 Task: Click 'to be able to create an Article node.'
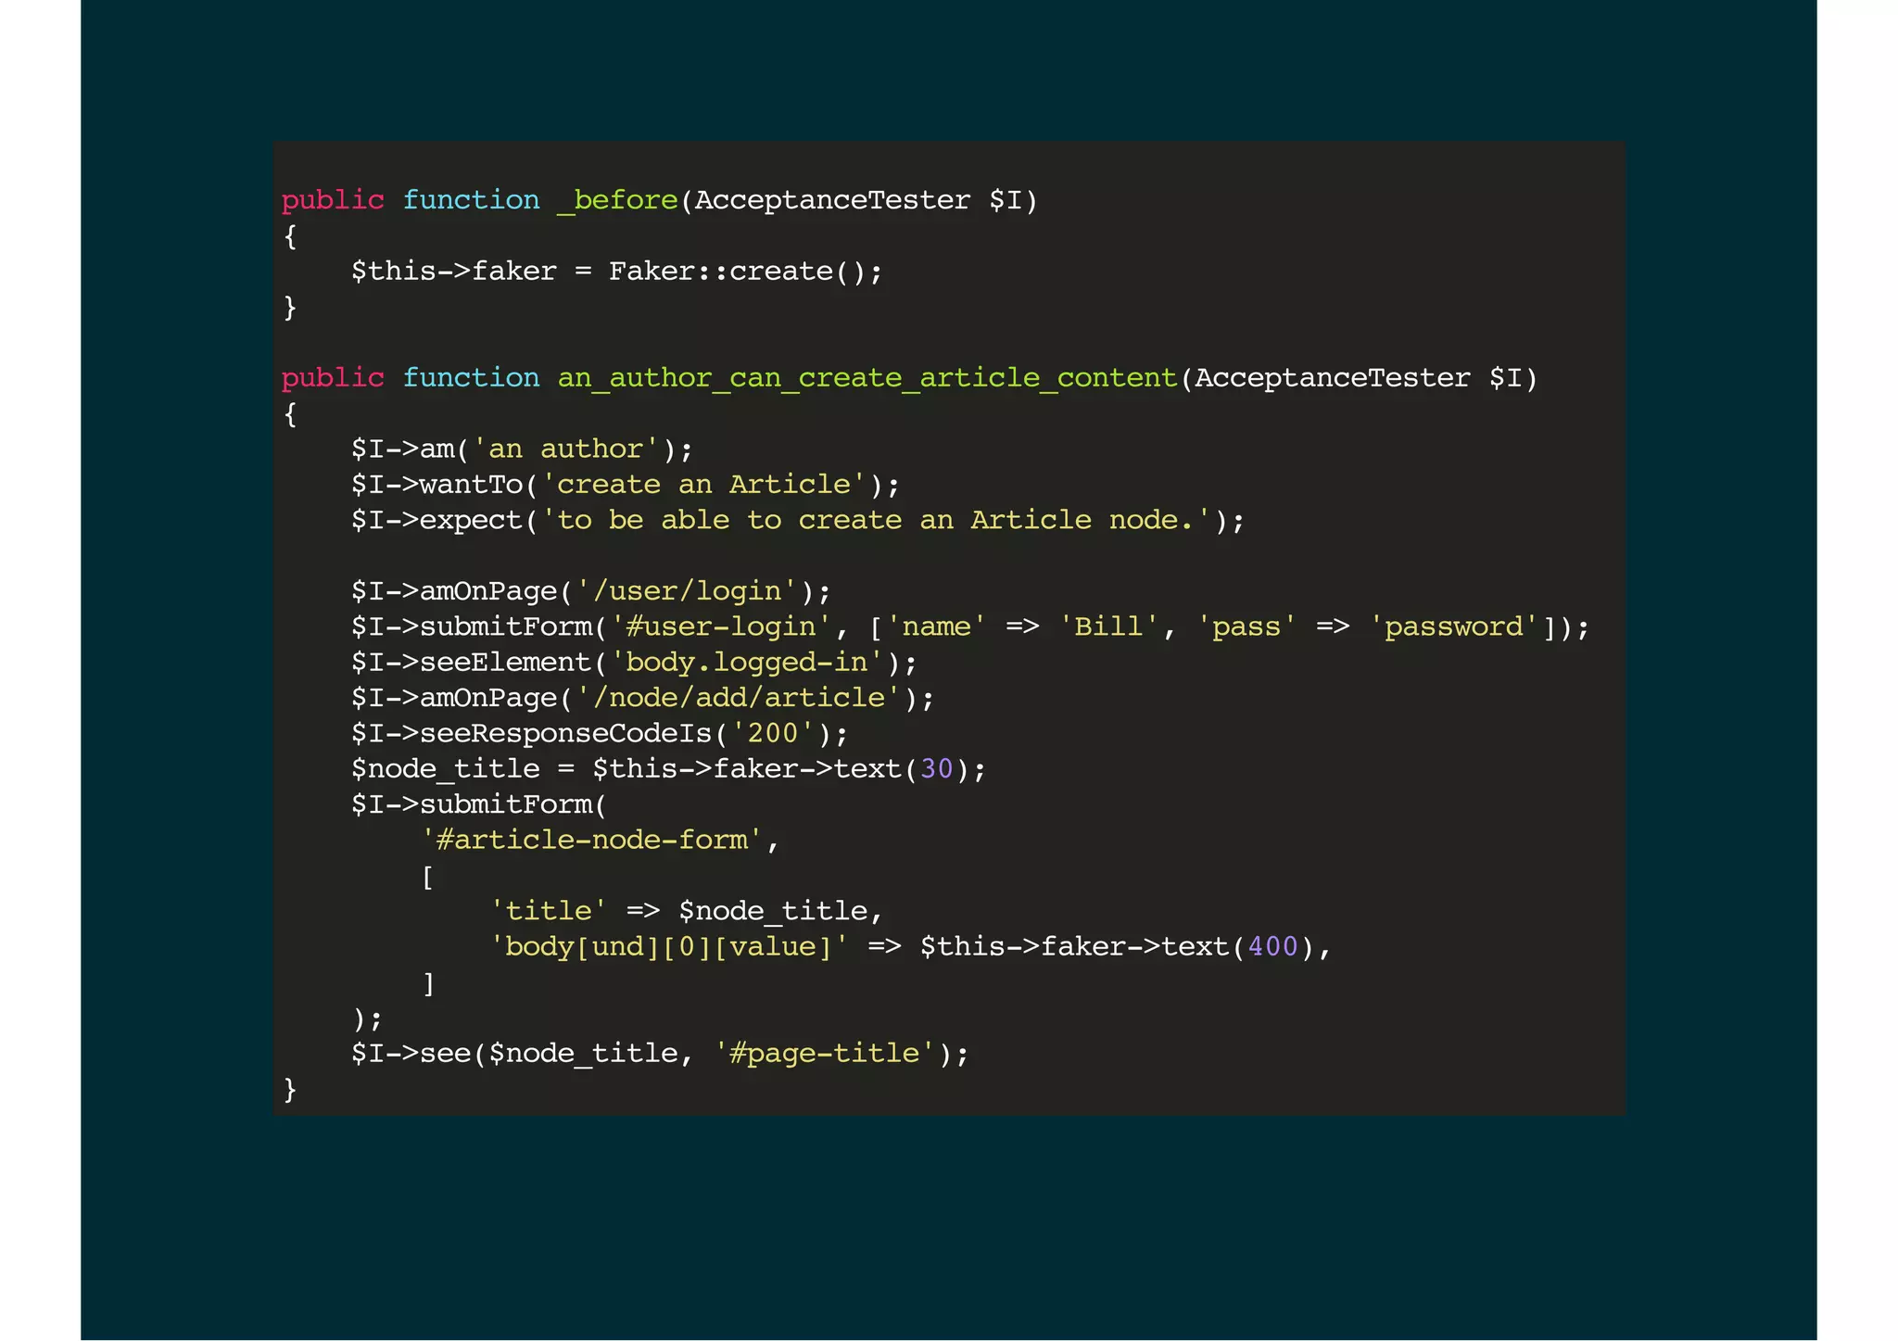click(877, 520)
